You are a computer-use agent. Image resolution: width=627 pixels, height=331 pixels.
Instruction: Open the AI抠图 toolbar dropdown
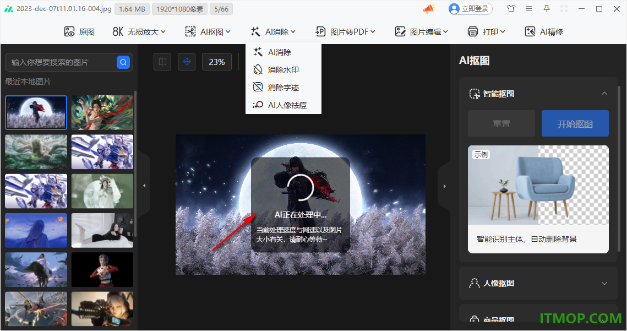208,31
